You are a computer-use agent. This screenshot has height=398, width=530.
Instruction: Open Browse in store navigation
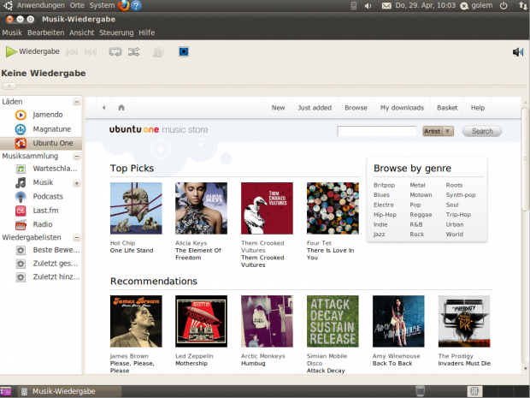356,108
